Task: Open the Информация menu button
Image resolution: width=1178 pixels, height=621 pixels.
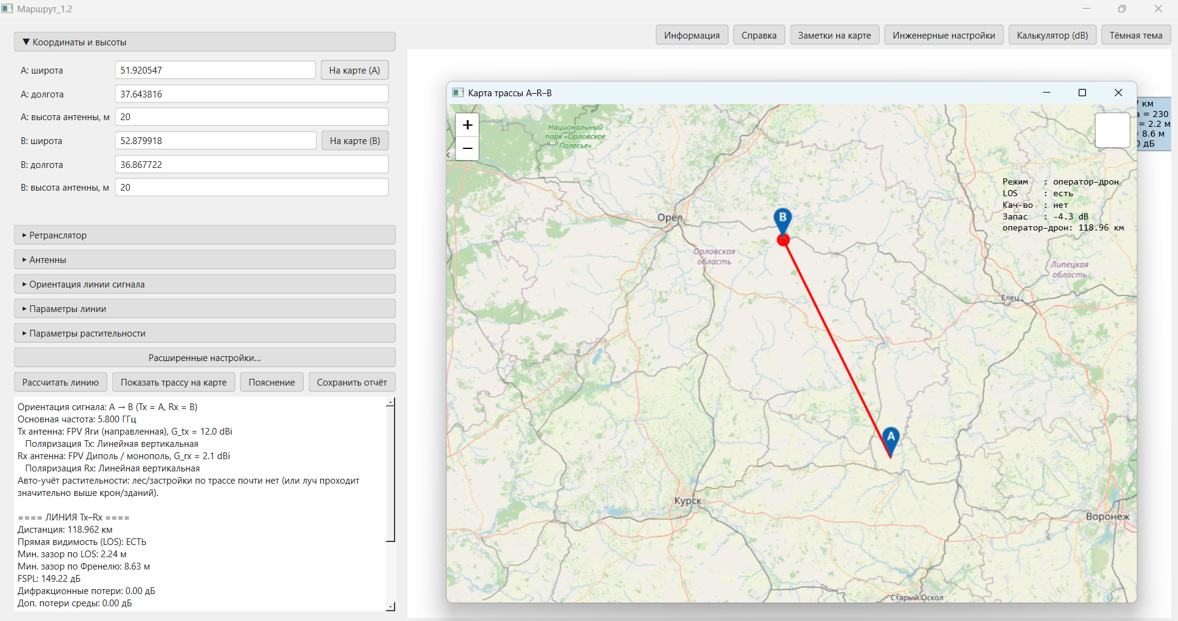Action: click(691, 36)
